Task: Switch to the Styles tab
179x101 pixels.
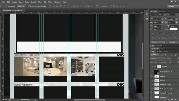Action: click(162, 49)
